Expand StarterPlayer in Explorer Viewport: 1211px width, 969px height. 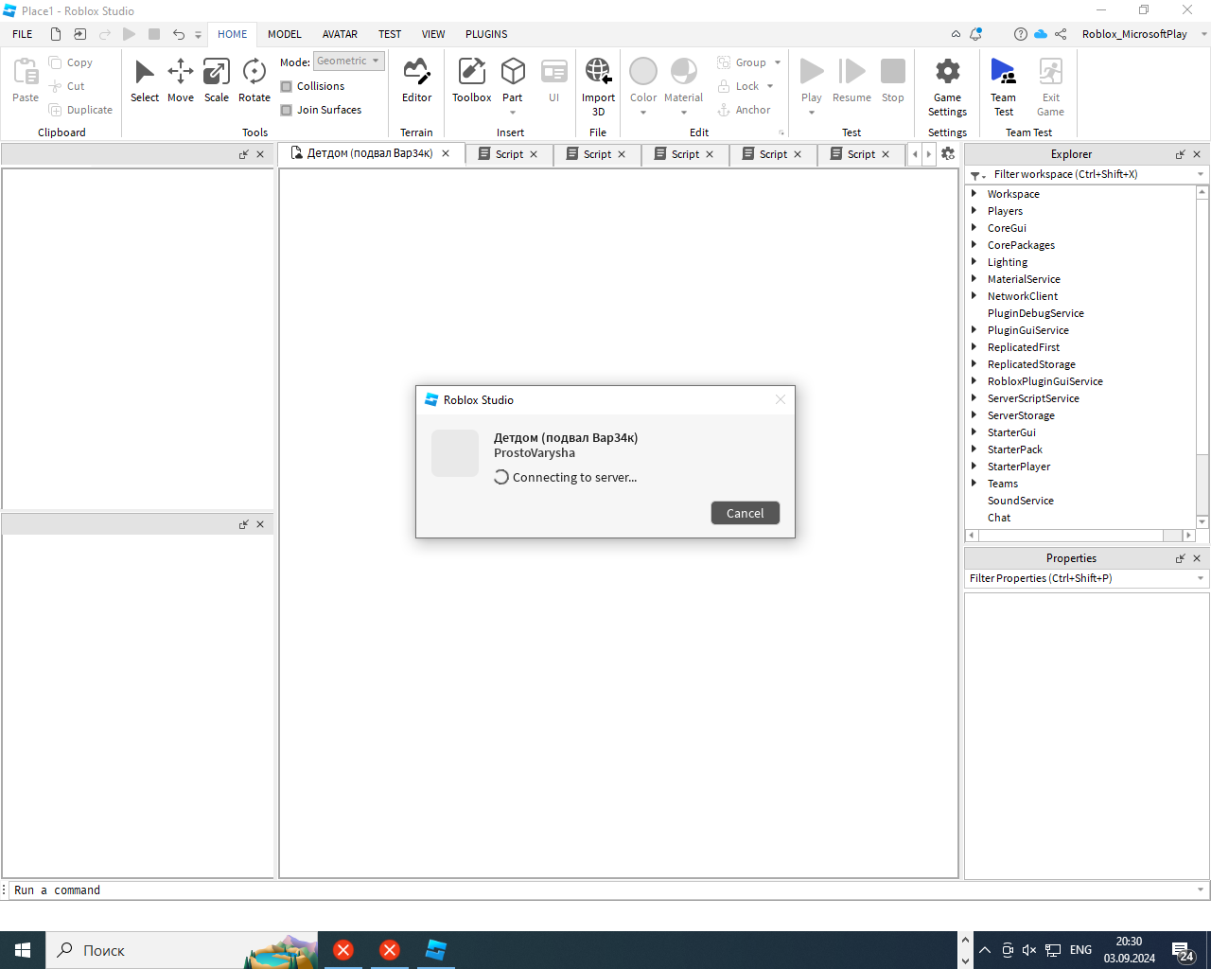tap(974, 466)
